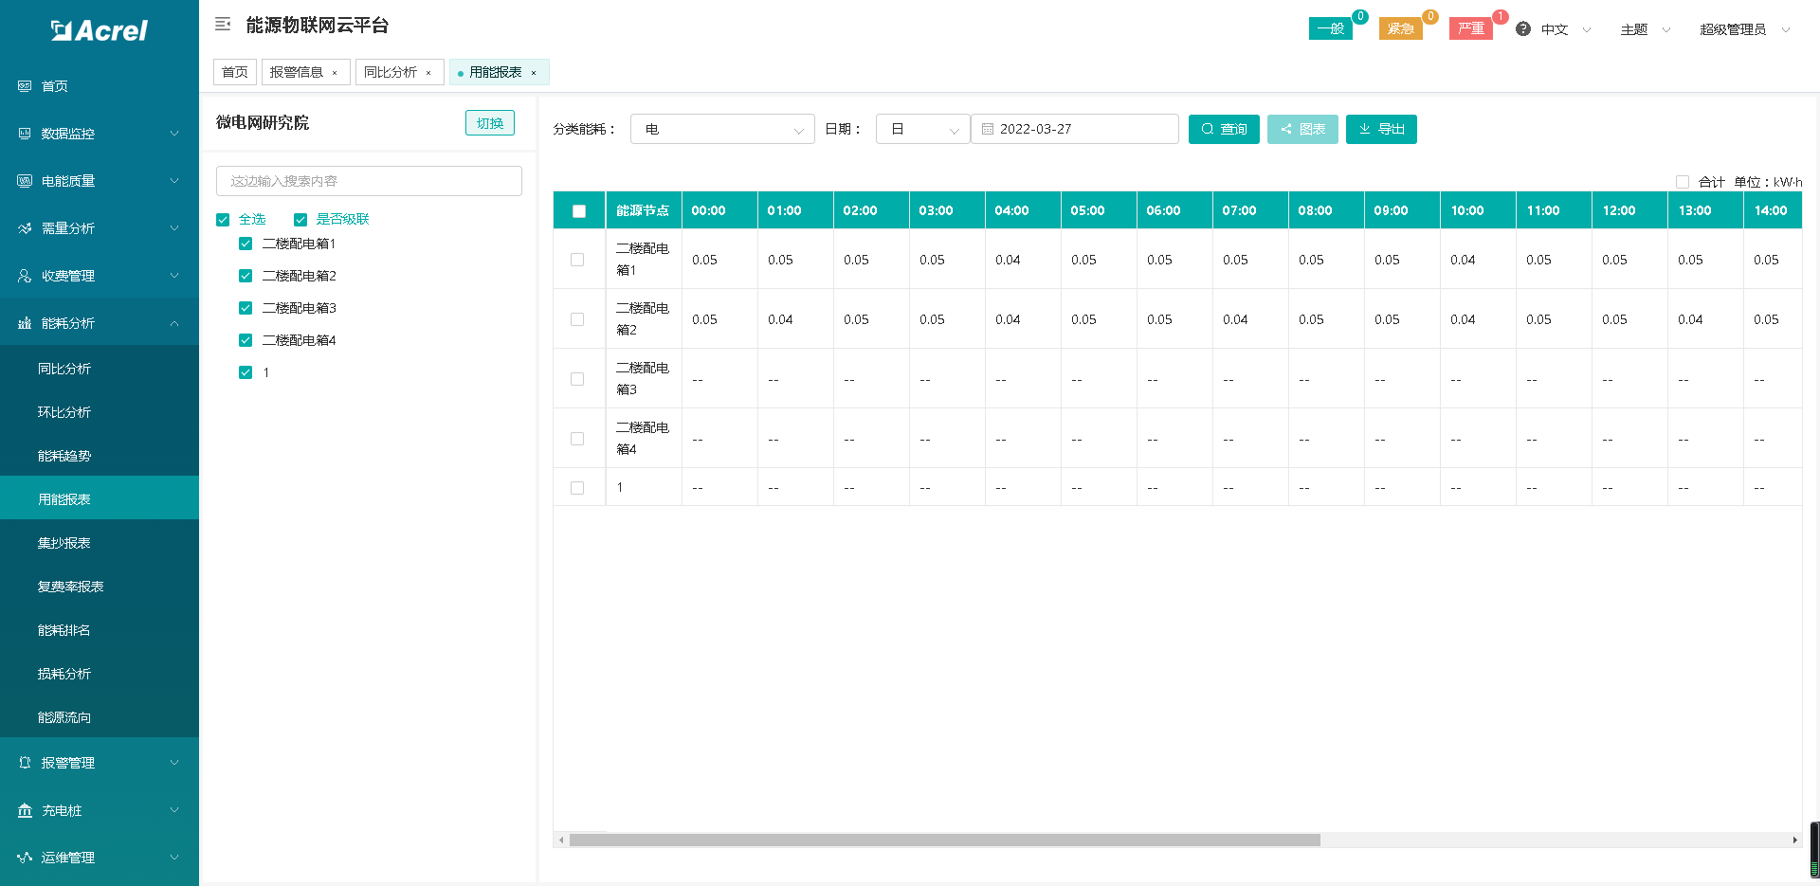Click the table's horizontal scrollbar
This screenshot has width=1820, height=886.
point(944,840)
